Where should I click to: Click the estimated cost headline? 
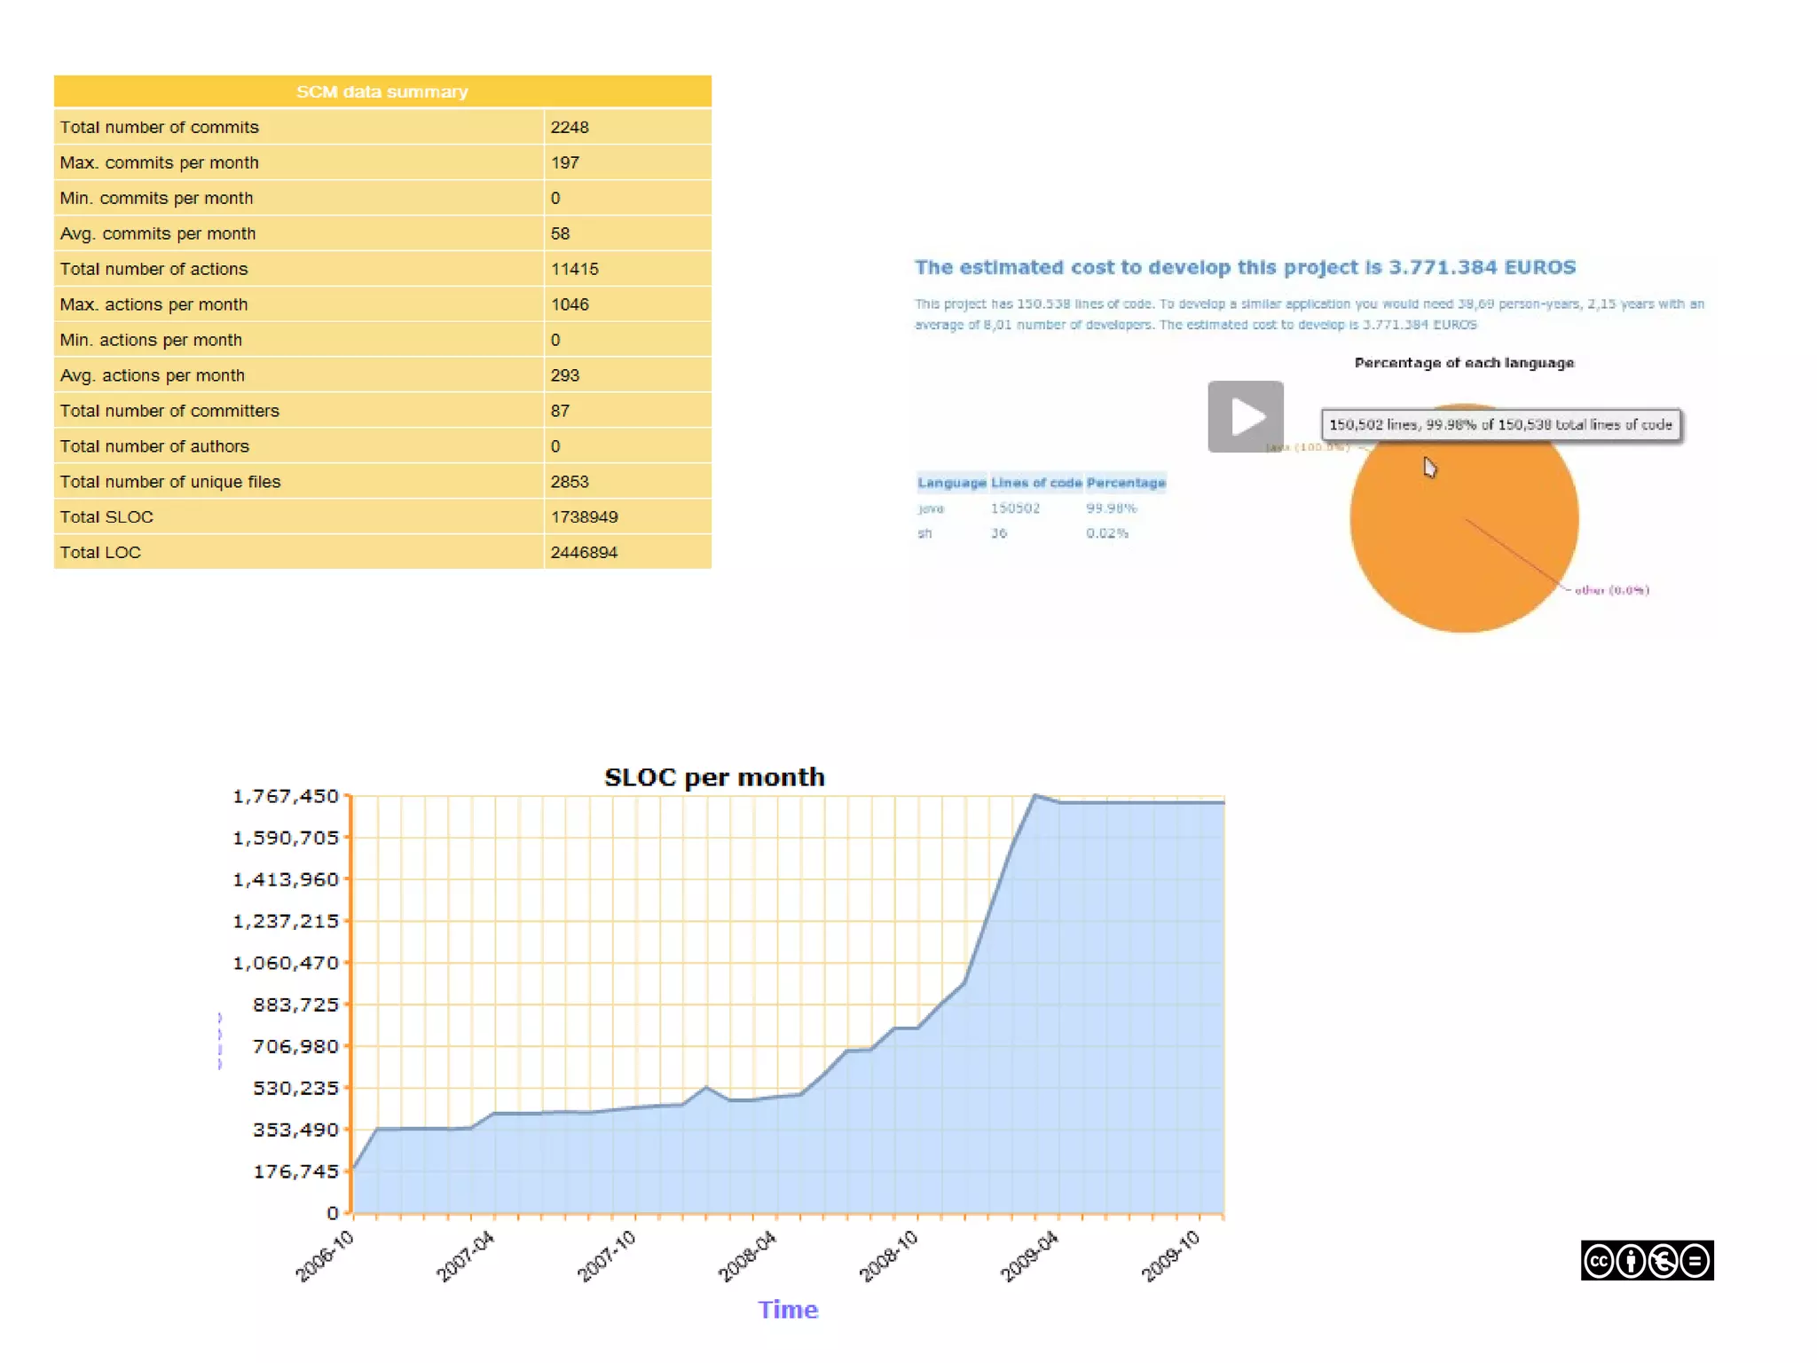[1245, 267]
